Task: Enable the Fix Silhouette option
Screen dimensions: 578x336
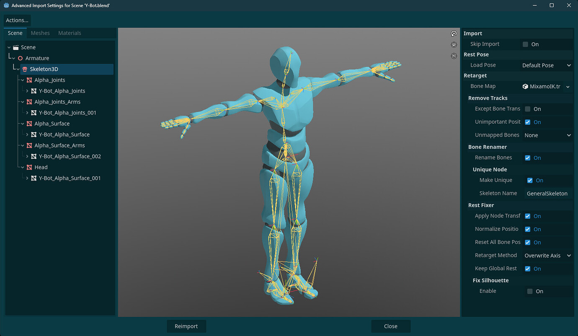Action: point(529,291)
